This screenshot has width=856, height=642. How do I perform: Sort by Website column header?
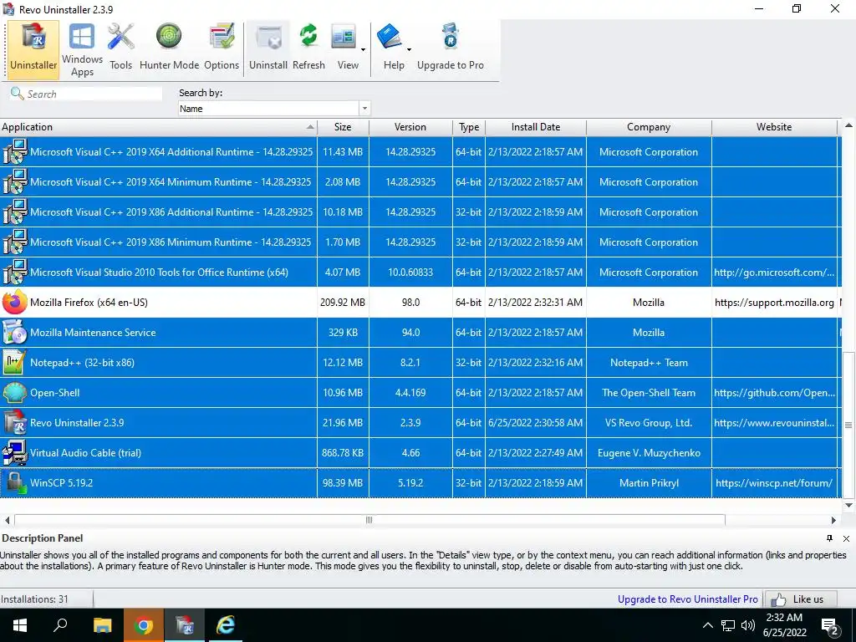[774, 127]
